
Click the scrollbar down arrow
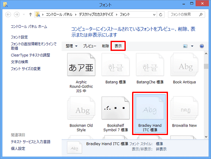coord(206,137)
